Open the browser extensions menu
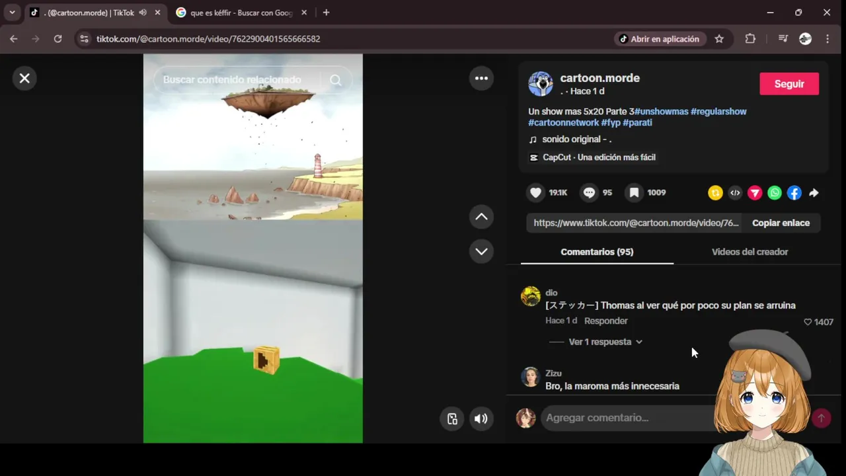Viewport: 846px width, 476px height. tap(750, 39)
